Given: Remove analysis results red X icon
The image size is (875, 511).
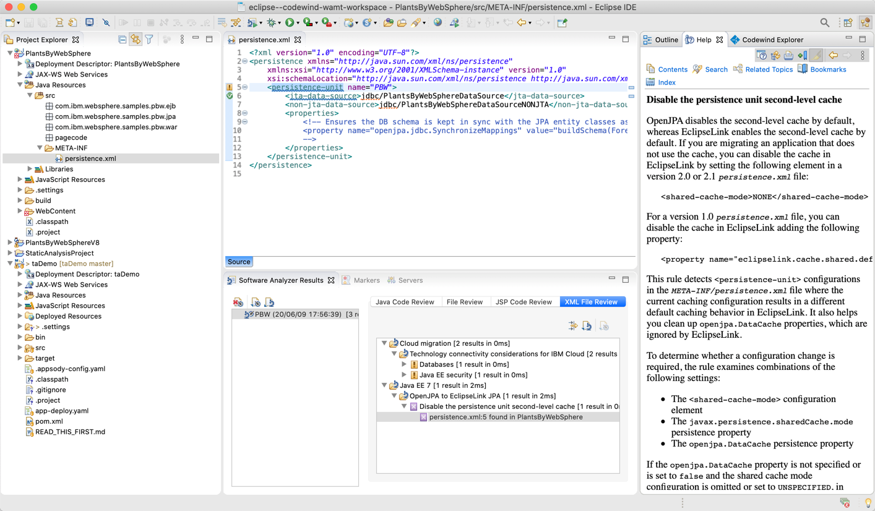Looking at the screenshot, I should tap(238, 303).
